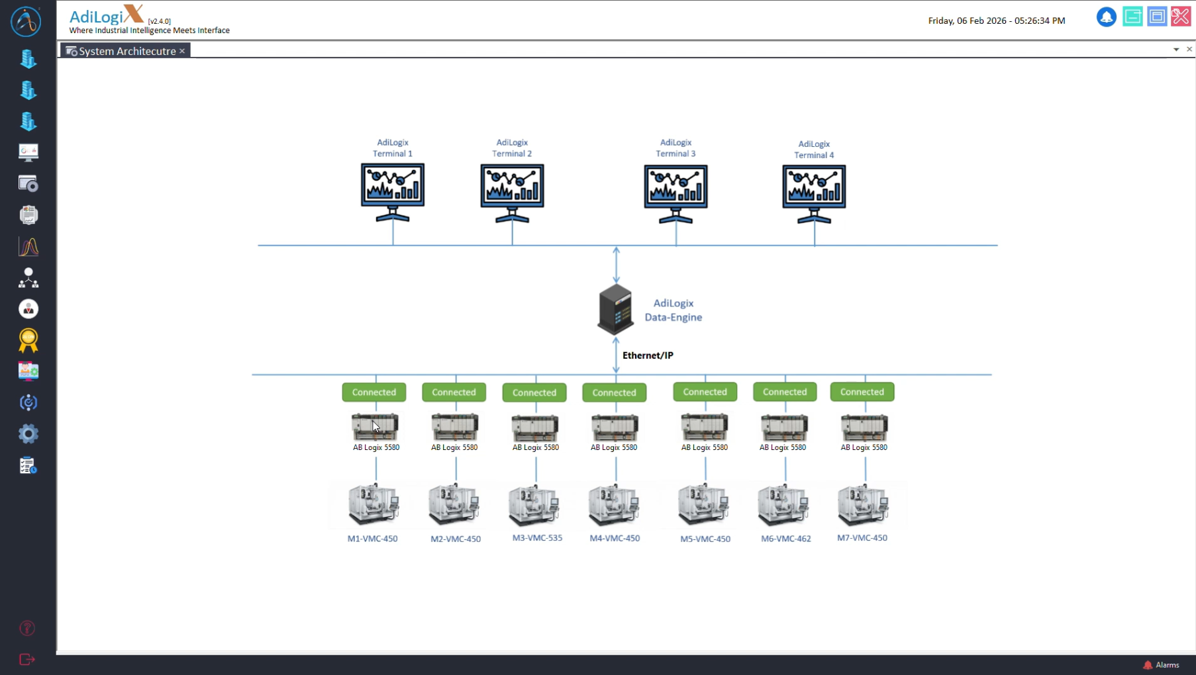Open the bell curve chart icon

pos(28,247)
